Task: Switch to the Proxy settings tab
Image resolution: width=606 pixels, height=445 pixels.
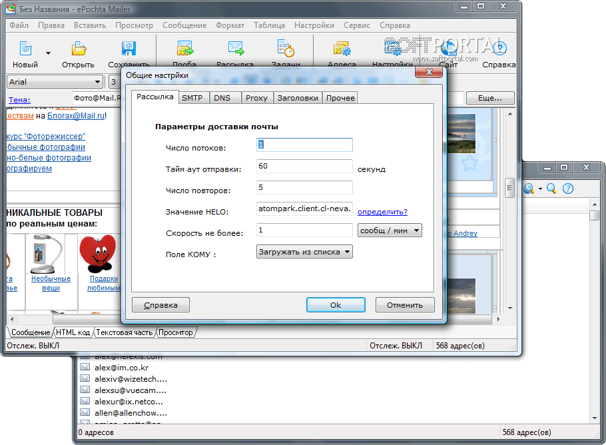Action: tap(256, 98)
